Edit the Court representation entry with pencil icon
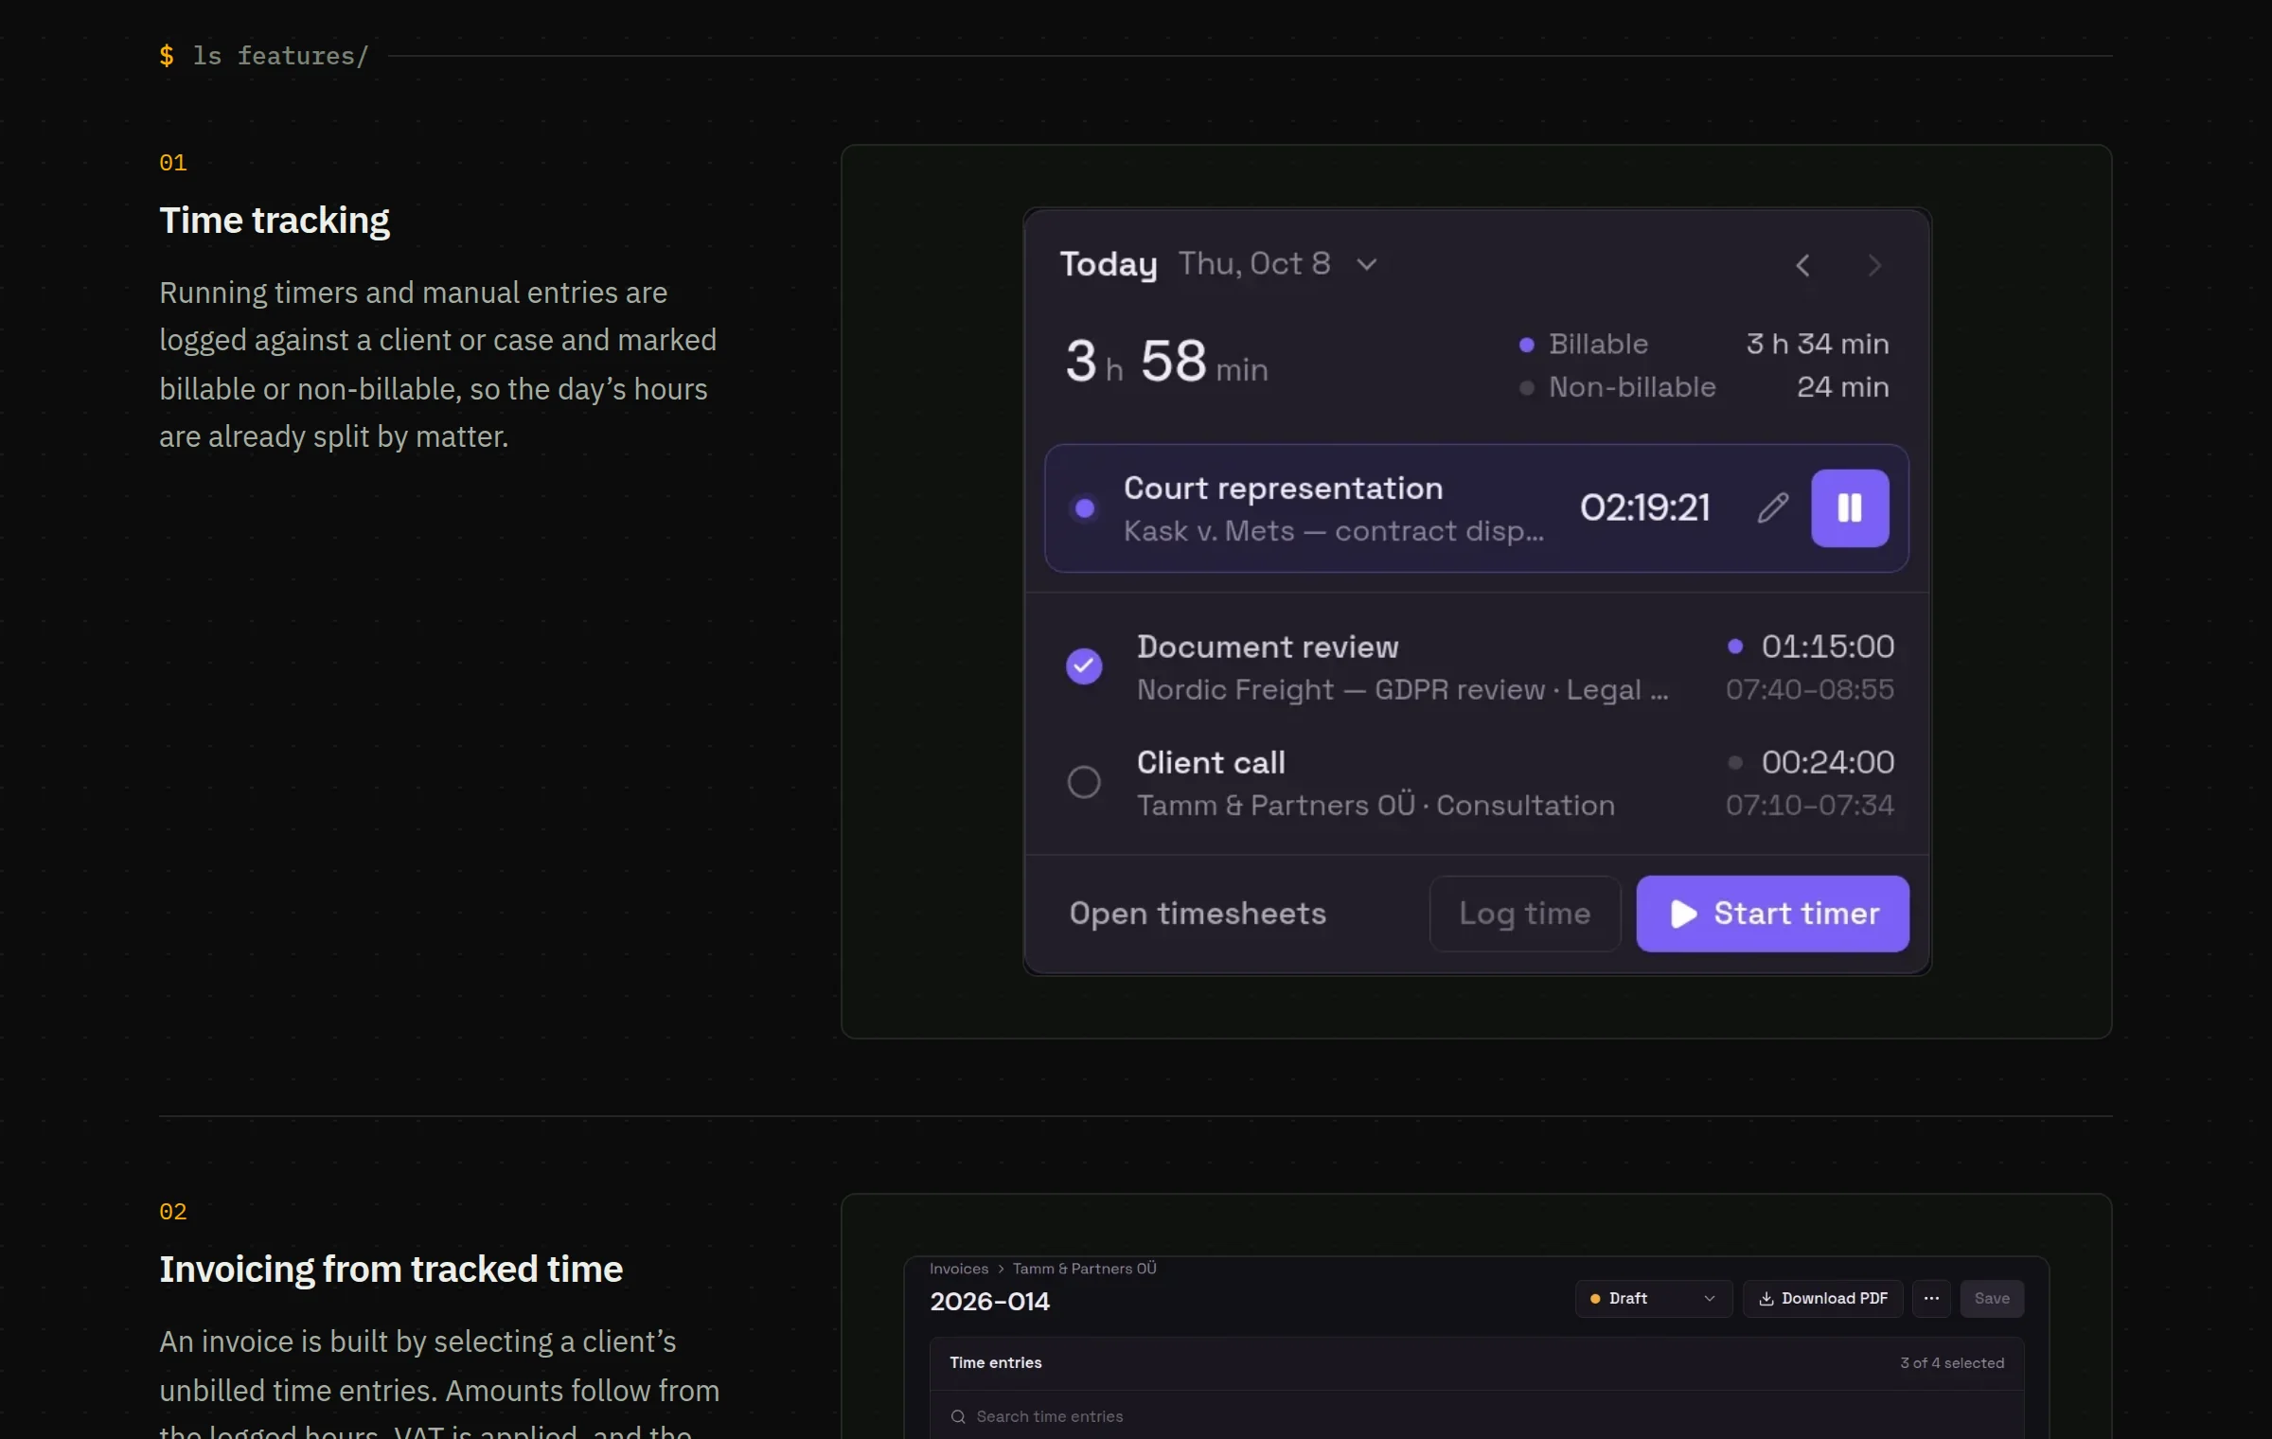Image resolution: width=2272 pixels, height=1439 pixels. pos(1773,508)
